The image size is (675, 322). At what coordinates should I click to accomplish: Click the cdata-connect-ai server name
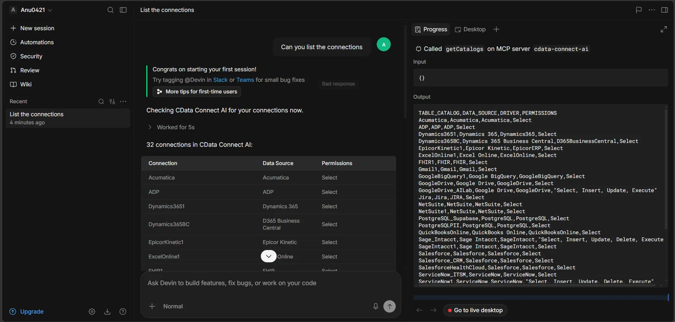(x=561, y=49)
